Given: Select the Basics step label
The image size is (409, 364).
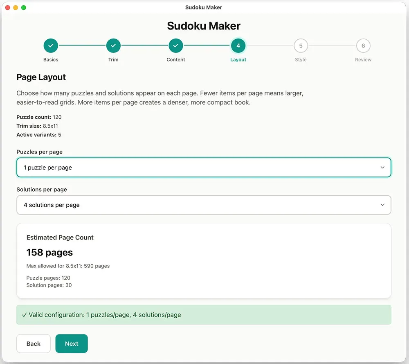Looking at the screenshot, I should coord(51,59).
